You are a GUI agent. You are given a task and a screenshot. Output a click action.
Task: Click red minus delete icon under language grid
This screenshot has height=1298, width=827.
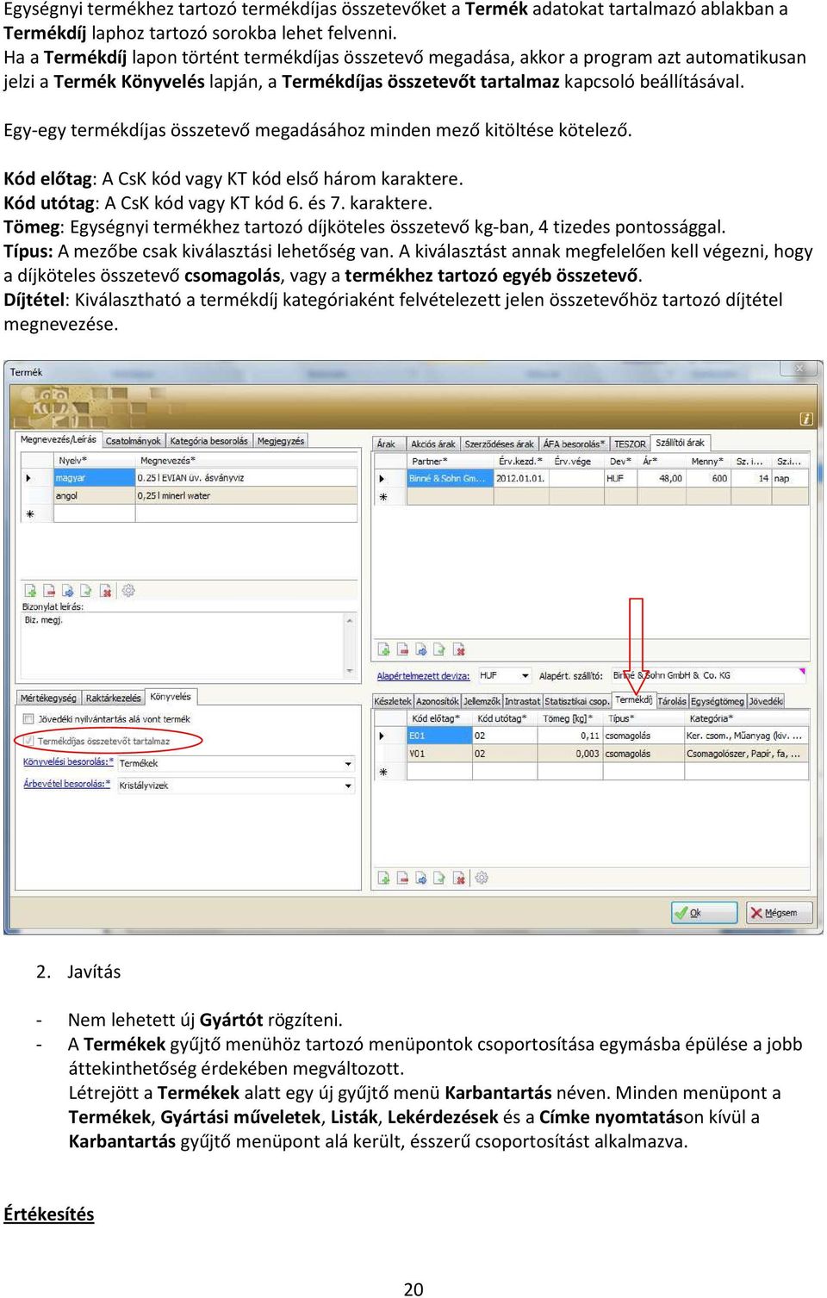49,591
